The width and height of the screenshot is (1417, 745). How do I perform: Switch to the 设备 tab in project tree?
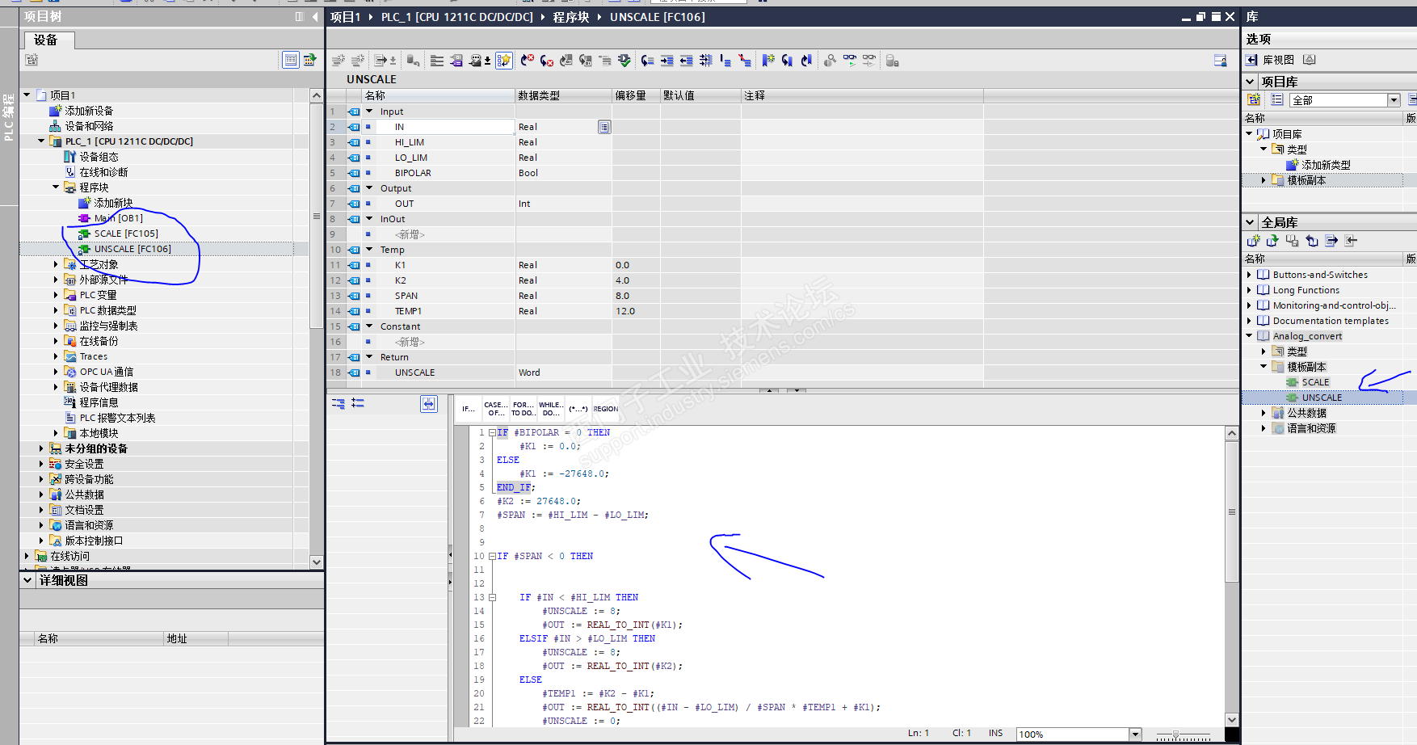(x=46, y=40)
